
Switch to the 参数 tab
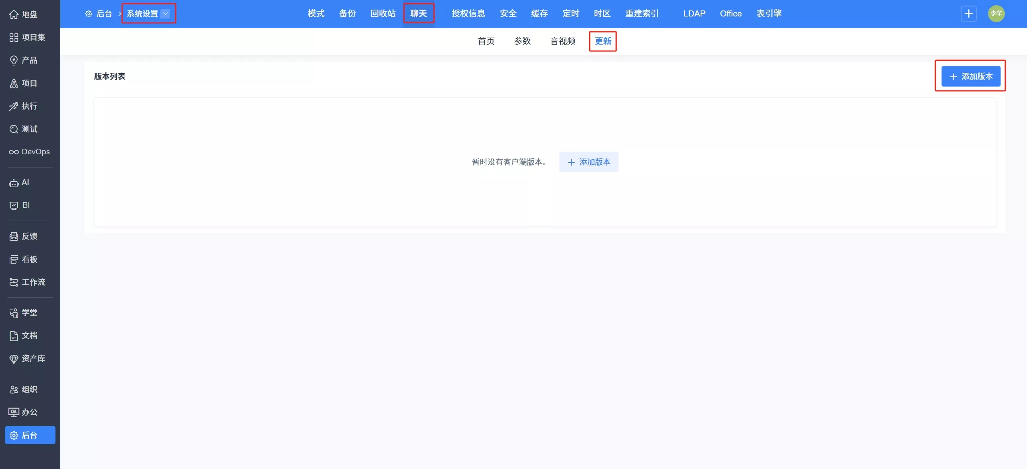(x=522, y=41)
